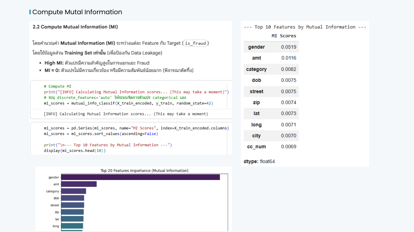
Task: Click the display(mi_scores.head(10)) code line
Action: [75, 151]
